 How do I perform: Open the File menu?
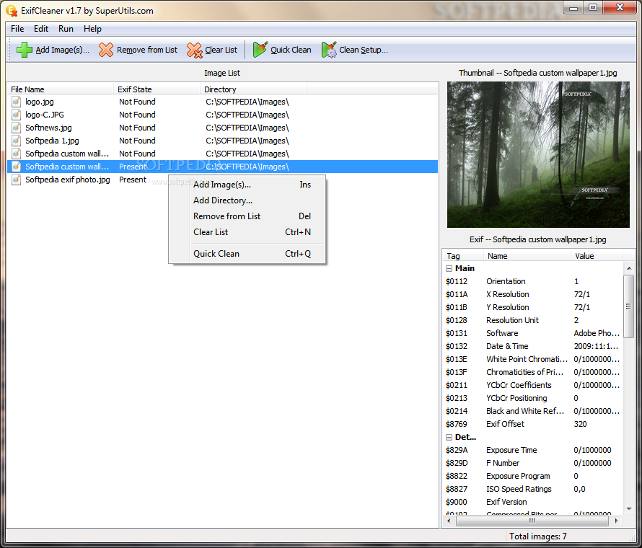[x=17, y=29]
